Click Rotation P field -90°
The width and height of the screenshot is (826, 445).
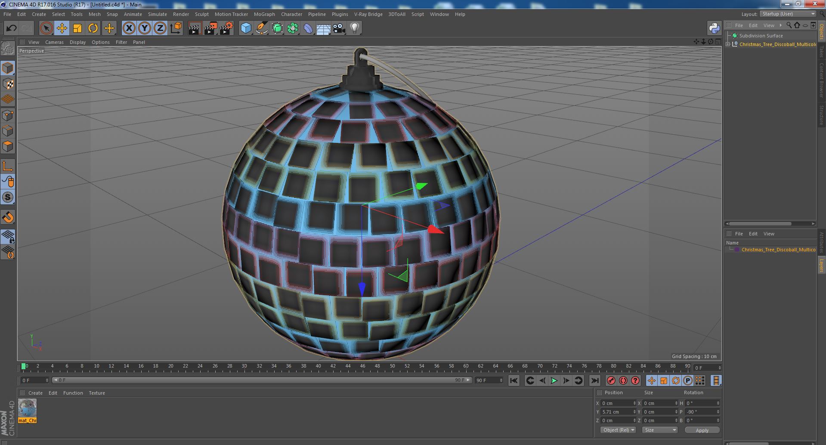point(702,412)
